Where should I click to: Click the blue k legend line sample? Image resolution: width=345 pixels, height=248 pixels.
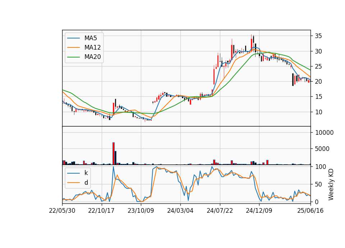click(73, 173)
